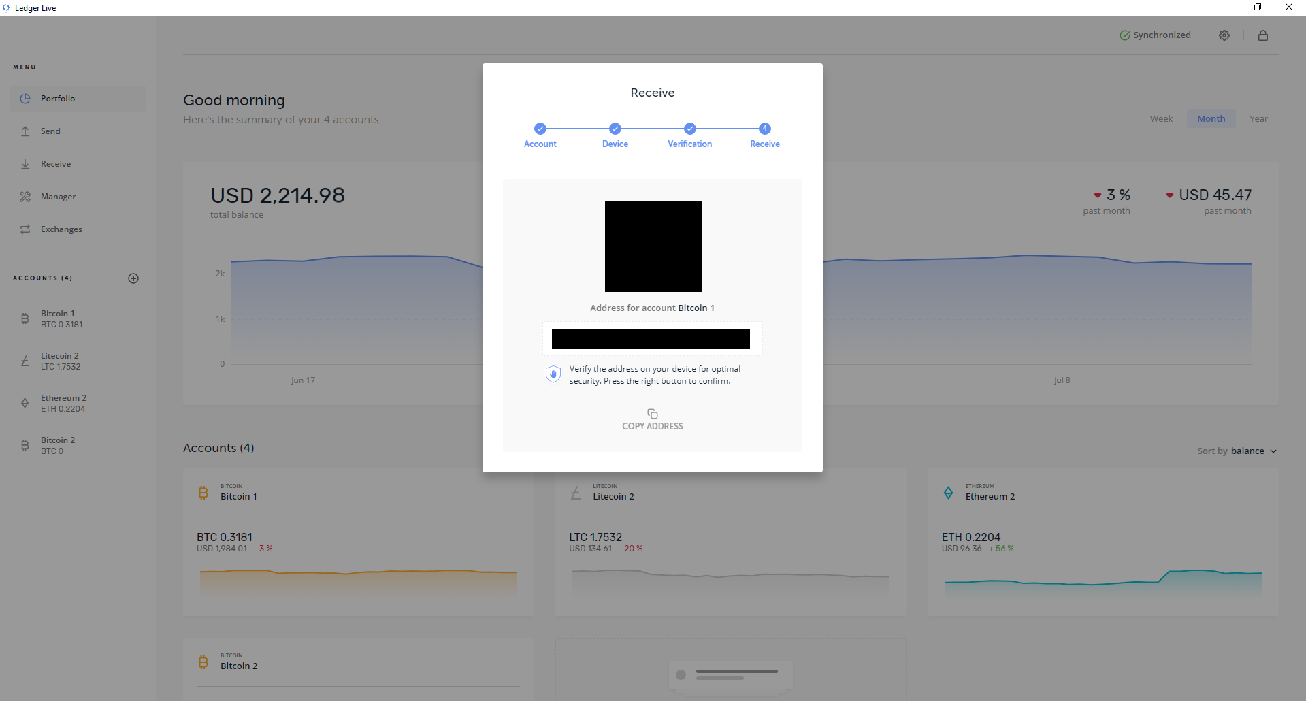Click the Device step circle
1306x701 pixels.
point(615,129)
